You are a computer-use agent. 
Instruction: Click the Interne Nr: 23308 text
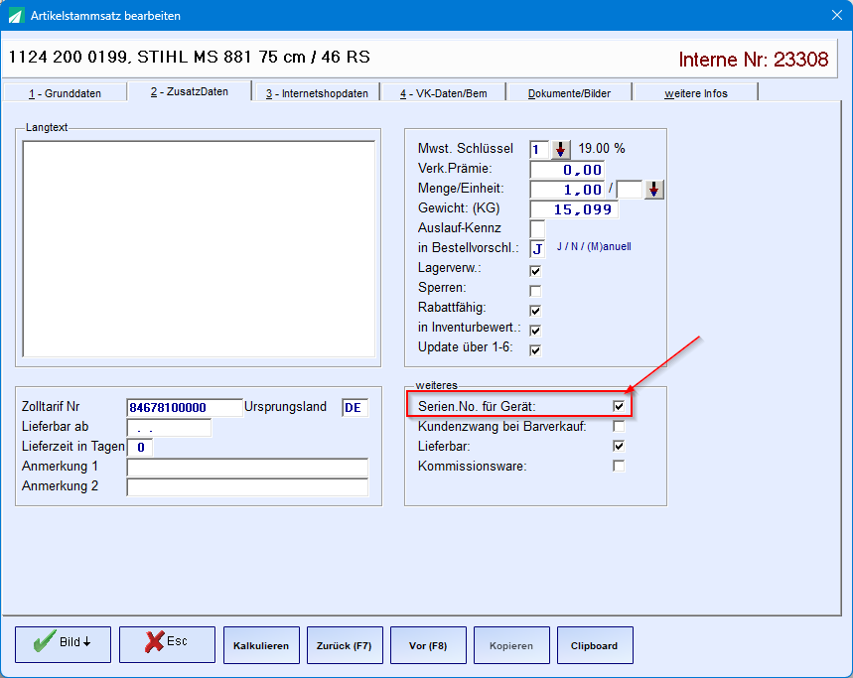(754, 59)
